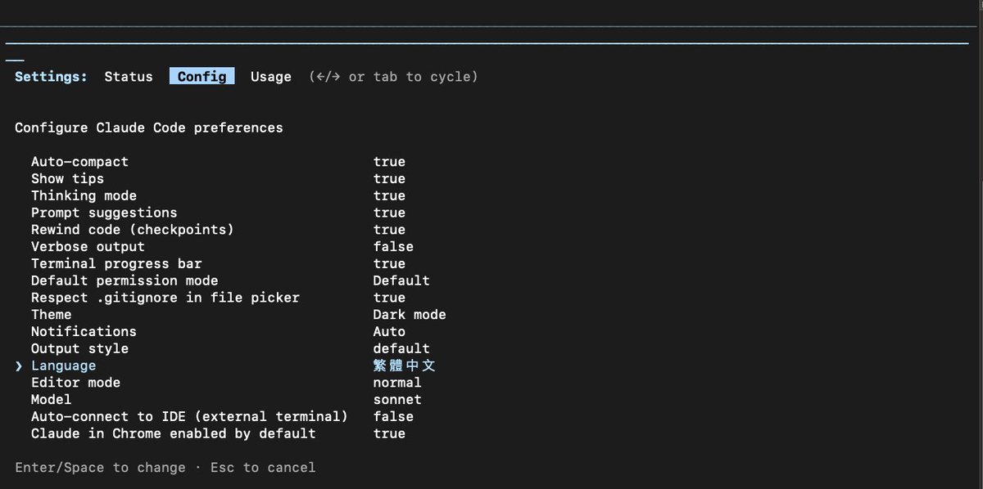This screenshot has width=983, height=489.
Task: Select the Auto-compact setting row label
Action: tap(79, 162)
